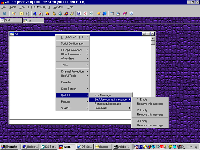Click Remove this message under 3. Empty
Screen dimensions: 200x150
[x=150, y=125]
